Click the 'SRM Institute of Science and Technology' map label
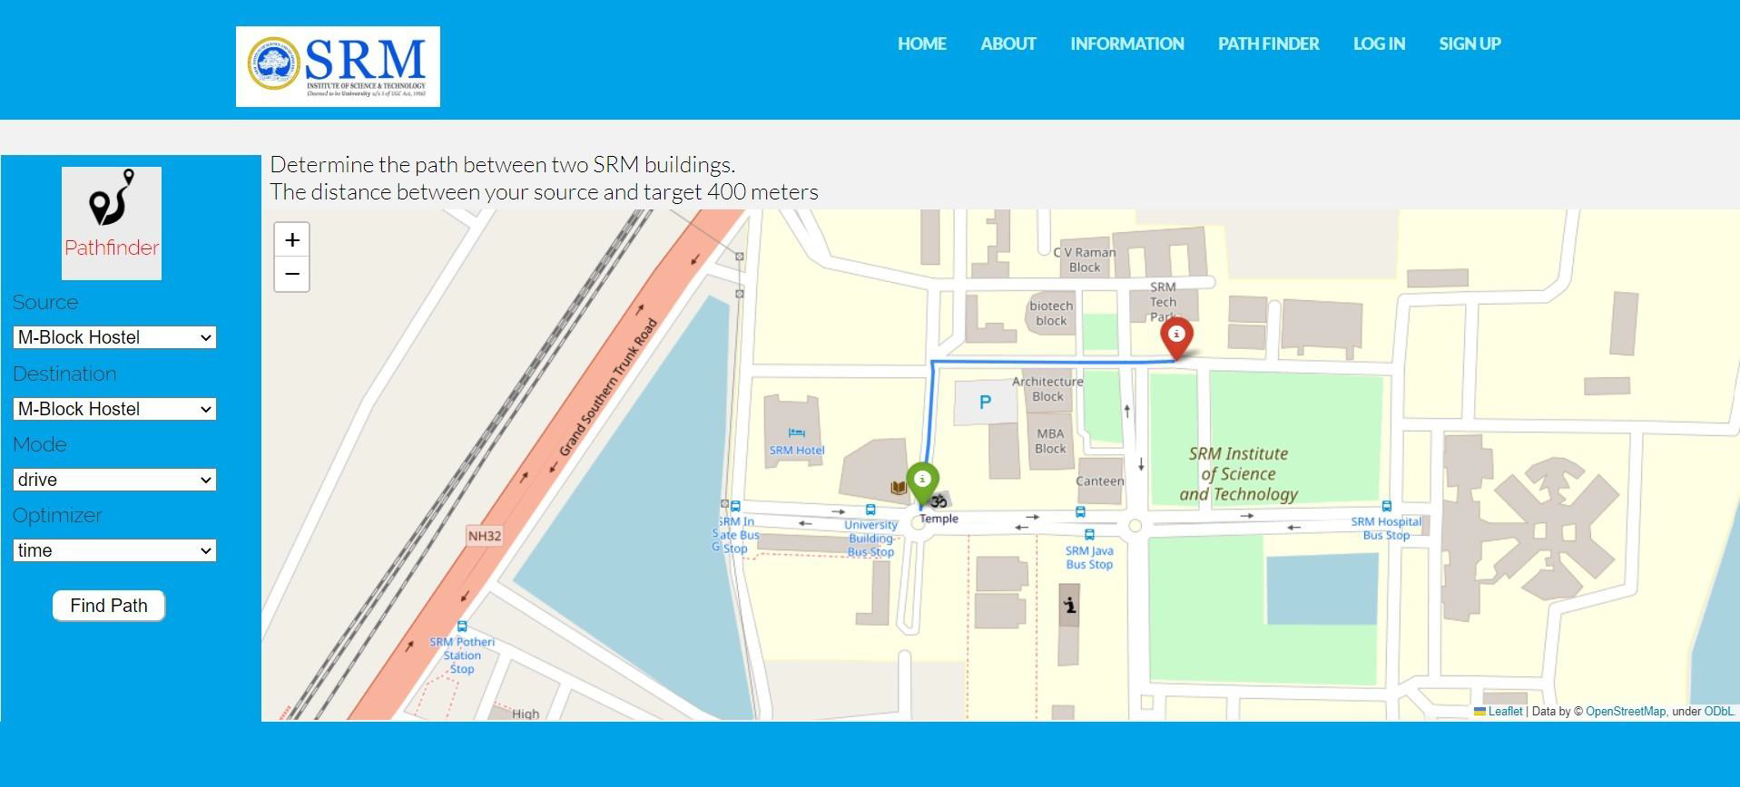The image size is (1740, 787). (1238, 474)
